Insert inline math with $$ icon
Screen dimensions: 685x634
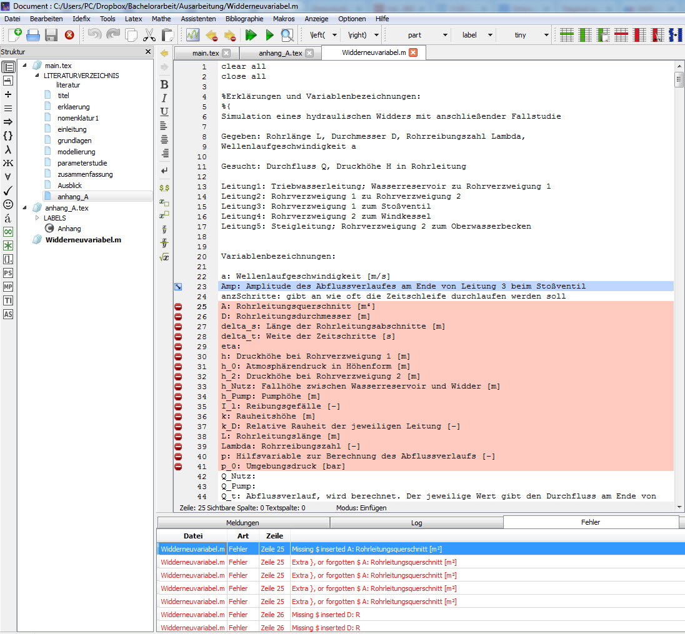[x=164, y=188]
